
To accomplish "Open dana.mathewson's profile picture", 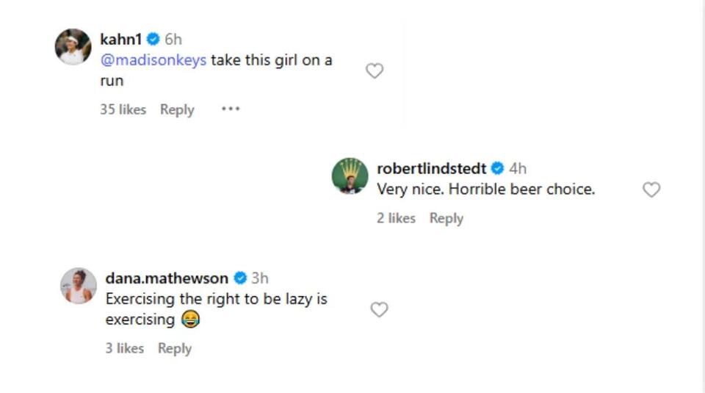I will (78, 286).
